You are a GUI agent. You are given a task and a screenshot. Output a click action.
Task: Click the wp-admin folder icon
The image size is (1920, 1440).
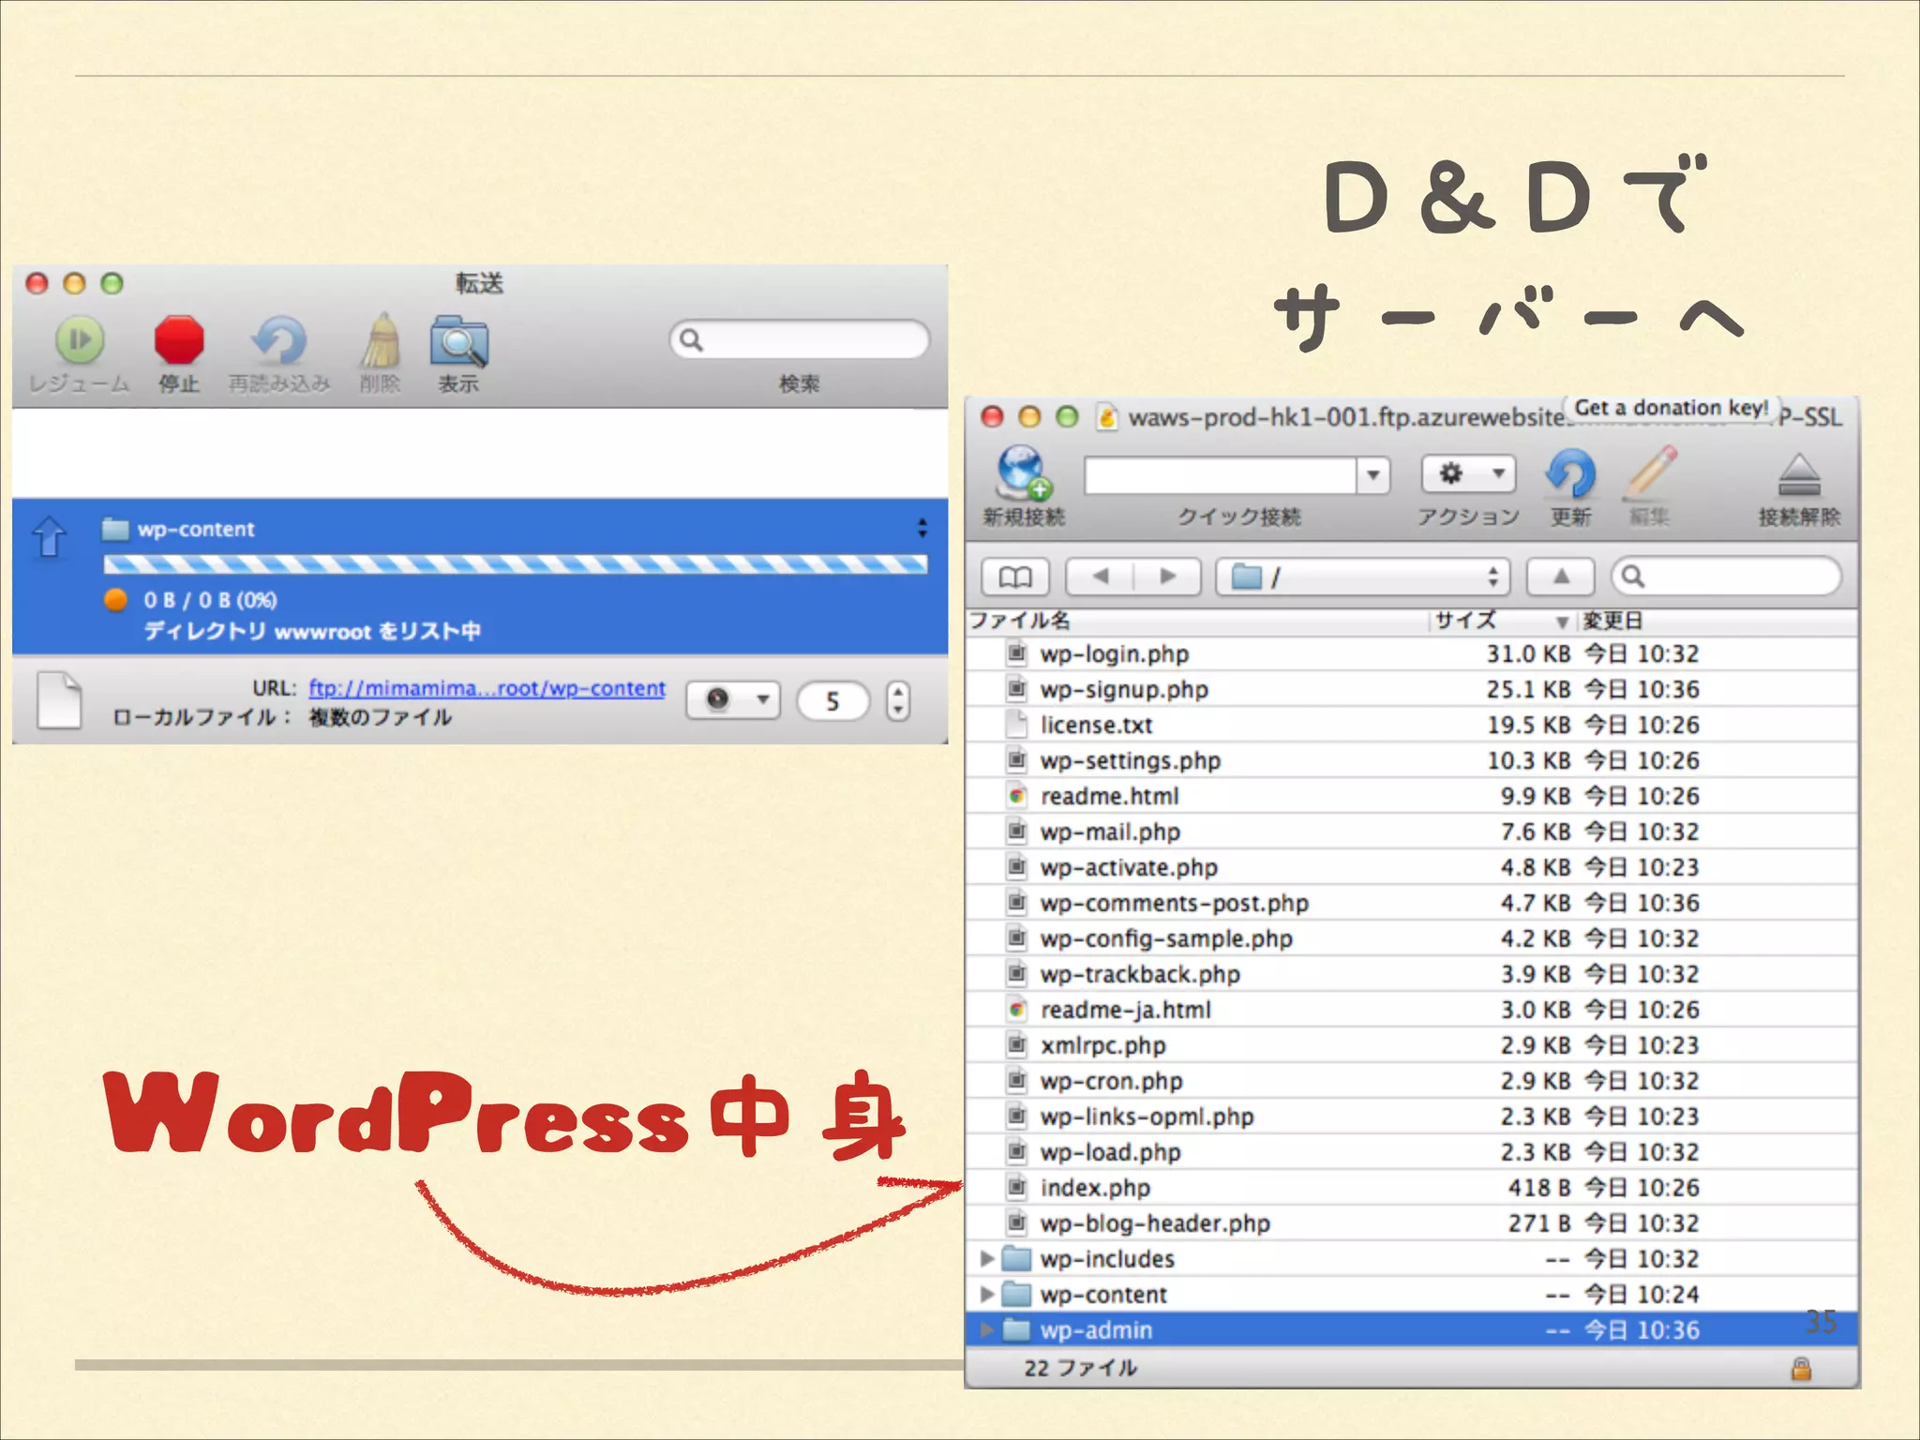click(x=1016, y=1329)
